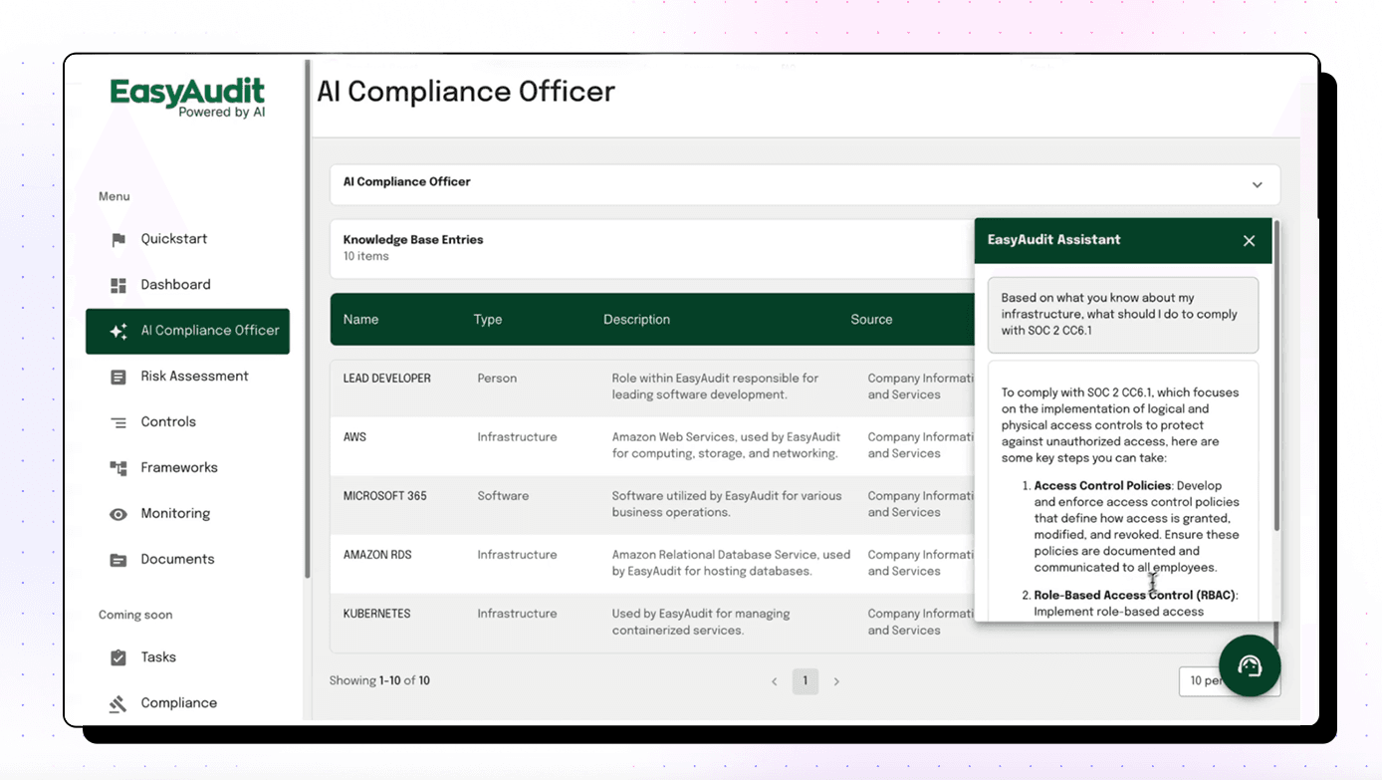The height and width of the screenshot is (780, 1382).
Task: Select the KUBERNETES entry
Action: click(377, 614)
